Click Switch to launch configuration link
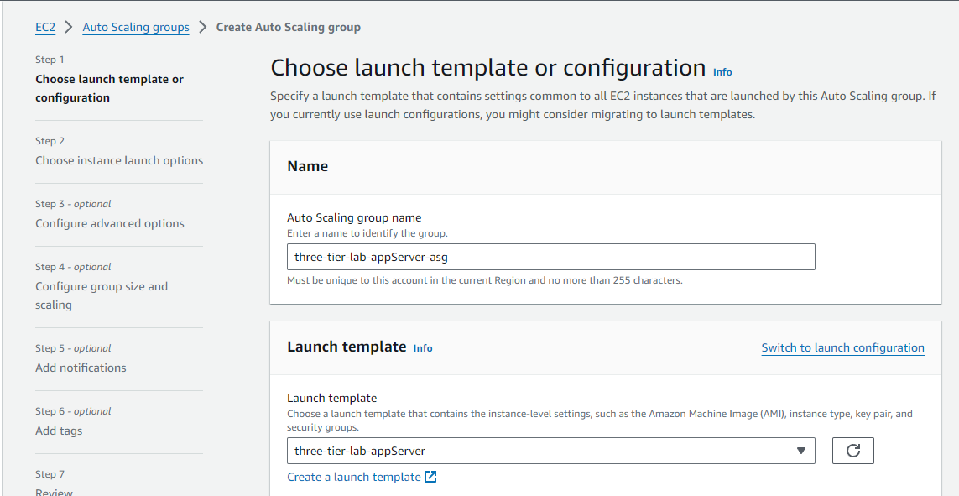The height and width of the screenshot is (496, 959). coord(842,347)
